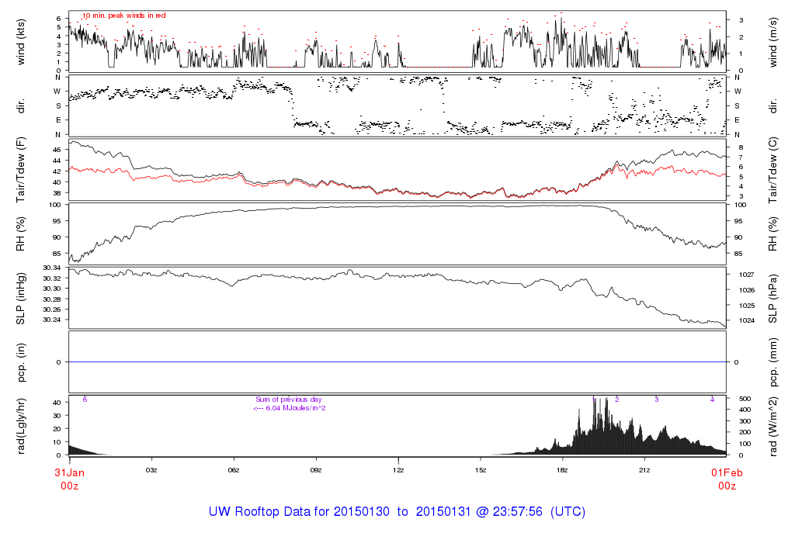
Task: Select the 18z time tick label
Action: [x=563, y=471]
